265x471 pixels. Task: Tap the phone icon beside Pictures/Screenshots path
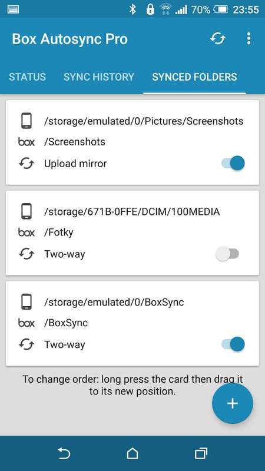pos(26,121)
